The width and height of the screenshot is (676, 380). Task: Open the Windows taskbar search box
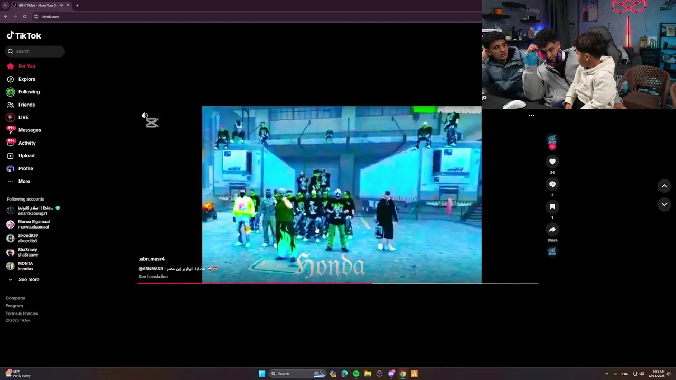click(297, 374)
